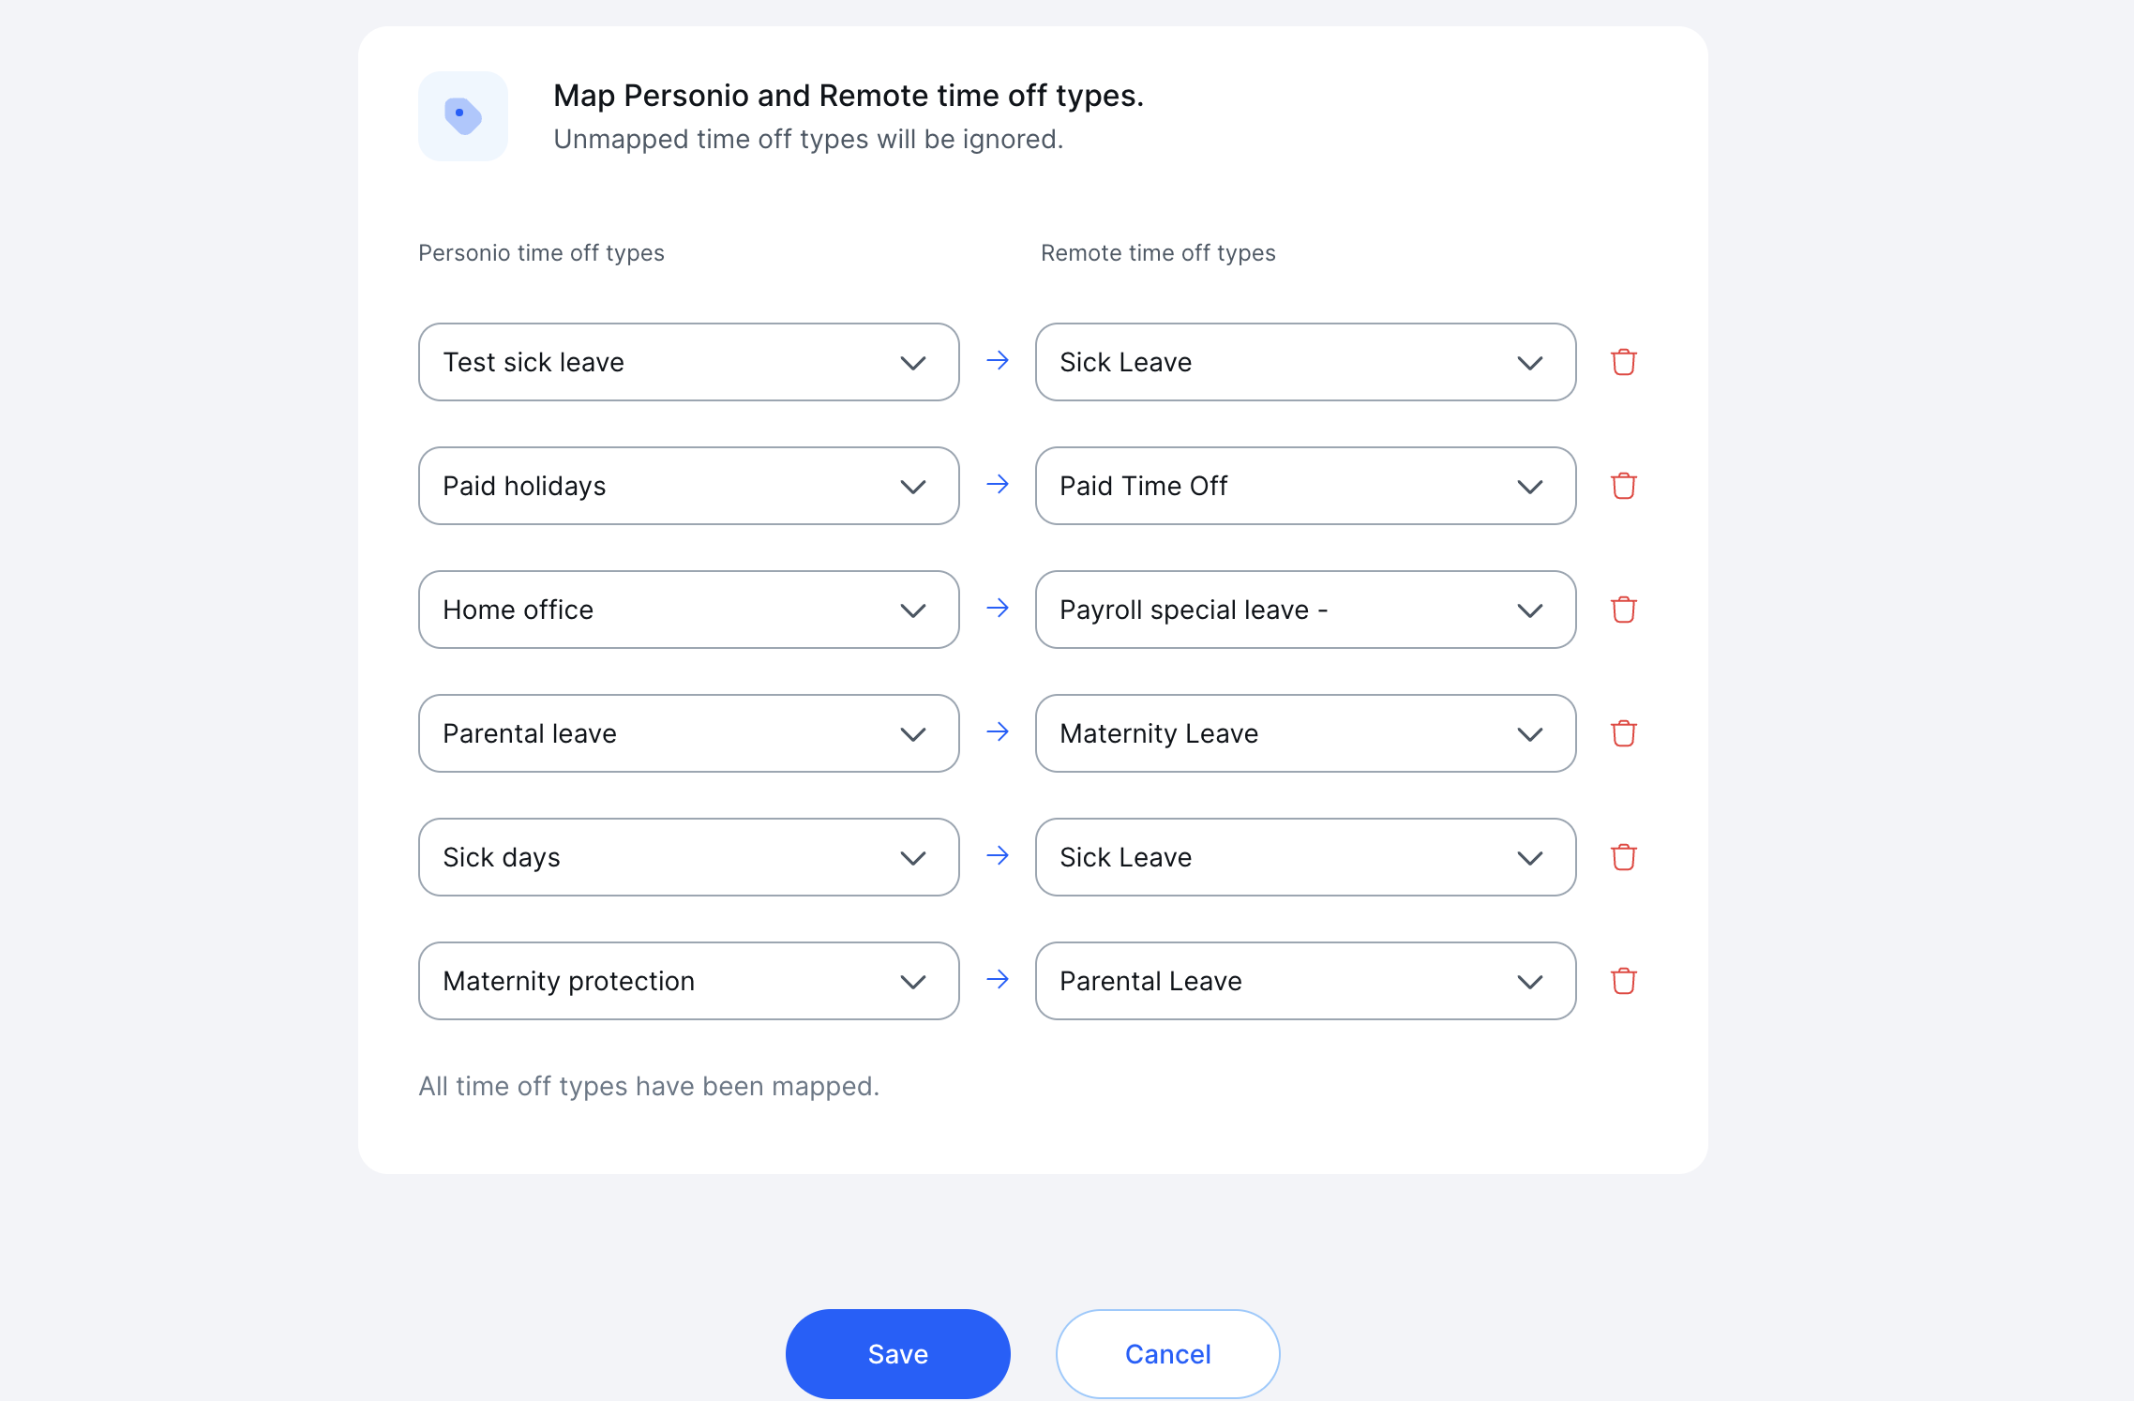Remove the Paid holidays mapping with trash icon
Screen dimensions: 2134x1401
point(1623,486)
